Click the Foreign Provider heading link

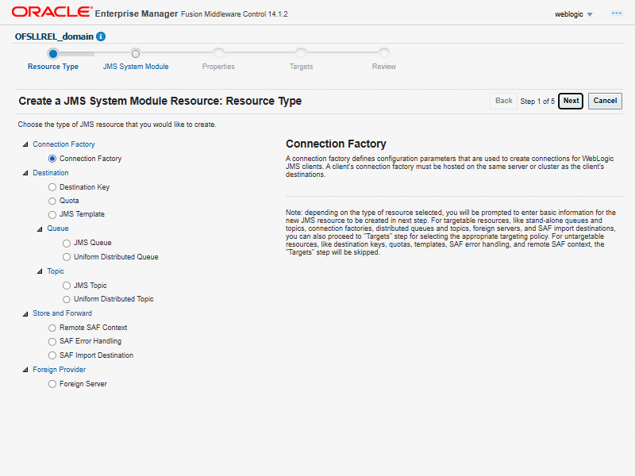point(59,370)
